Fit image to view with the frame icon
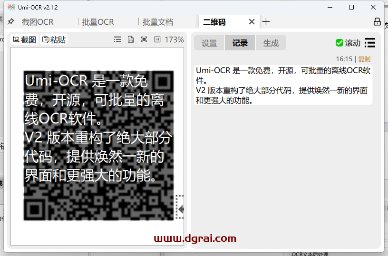388x256 pixels. pos(144,39)
